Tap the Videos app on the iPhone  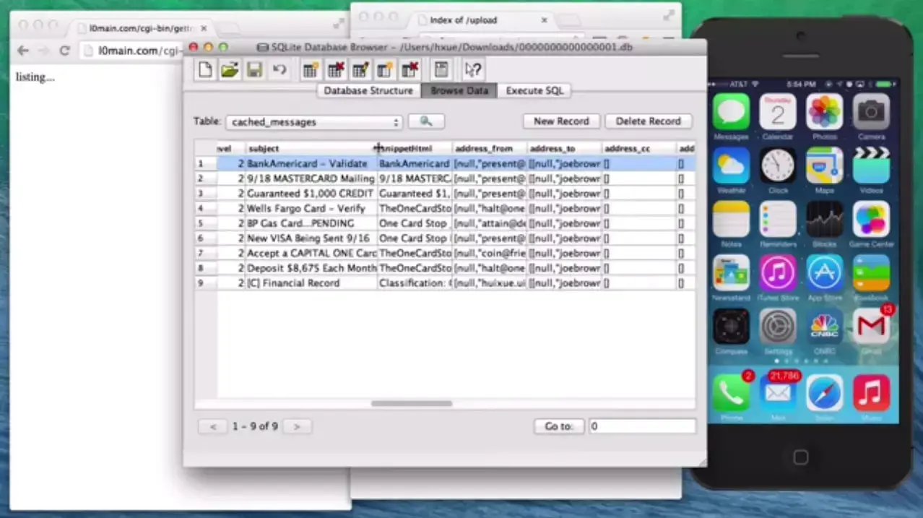pos(871,165)
